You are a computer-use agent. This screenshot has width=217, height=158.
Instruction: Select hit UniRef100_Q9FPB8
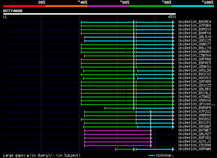click(195, 59)
